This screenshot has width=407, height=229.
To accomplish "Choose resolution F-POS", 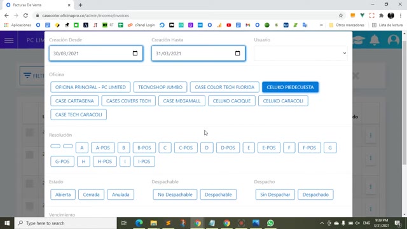I will (x=310, y=148).
